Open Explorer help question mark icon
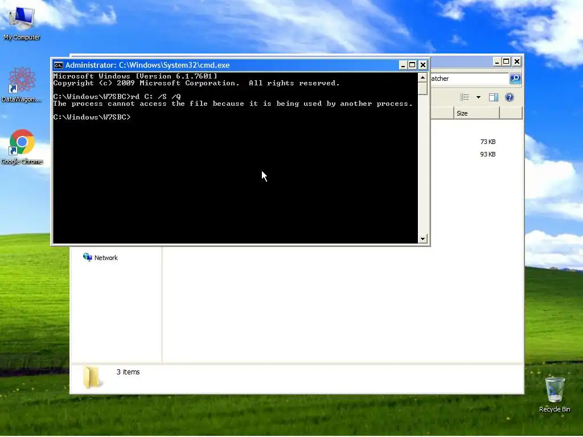The width and height of the screenshot is (583, 437). point(510,97)
